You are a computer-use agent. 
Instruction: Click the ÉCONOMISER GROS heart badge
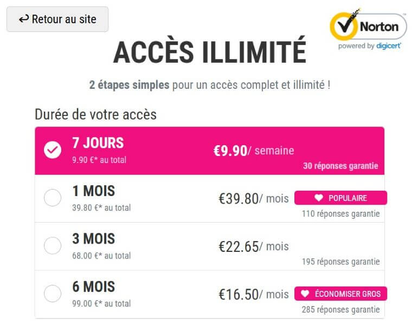340,294
